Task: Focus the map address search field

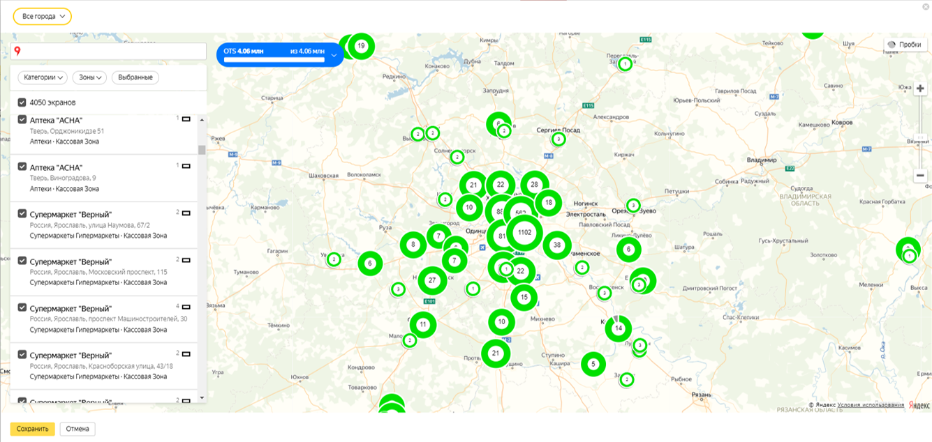Action: coord(108,52)
